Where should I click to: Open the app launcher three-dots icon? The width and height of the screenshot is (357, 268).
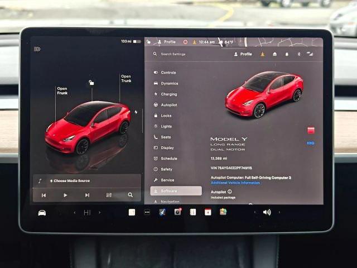[147, 212]
